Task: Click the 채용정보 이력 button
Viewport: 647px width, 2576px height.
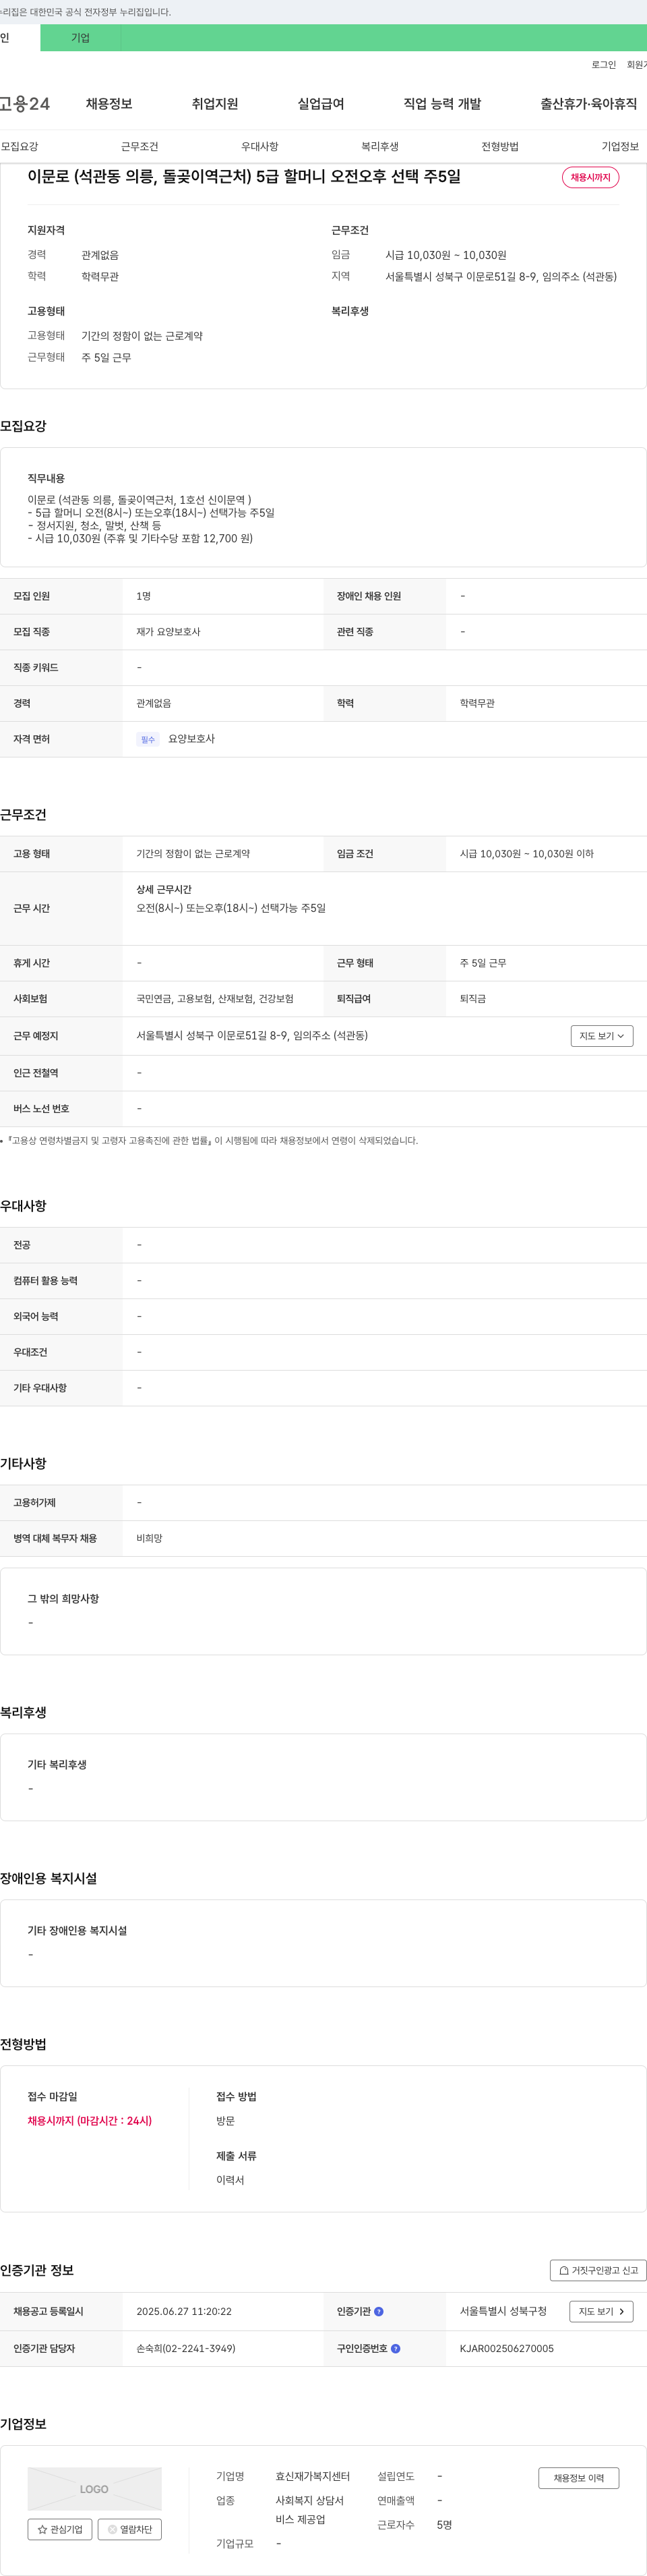Action: [579, 2478]
